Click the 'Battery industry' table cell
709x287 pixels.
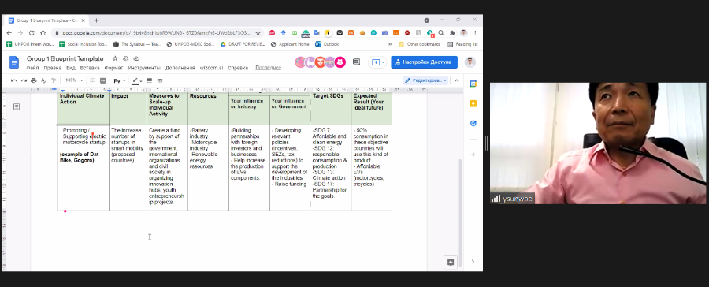pos(208,167)
